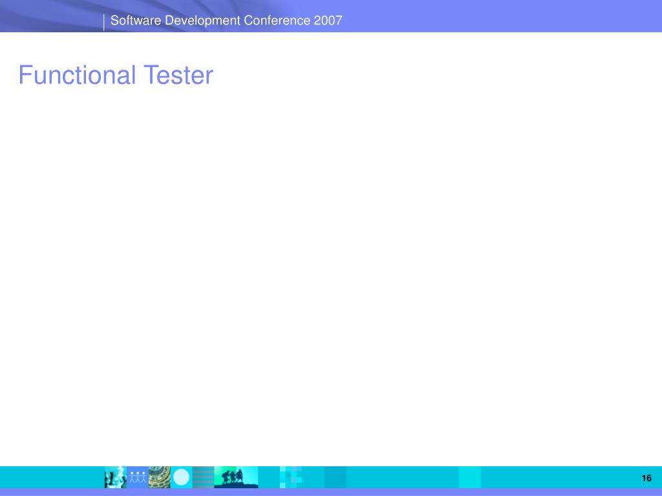Click 'Software Development Conference 2007' header text
662x496 pixels.
click(226, 20)
